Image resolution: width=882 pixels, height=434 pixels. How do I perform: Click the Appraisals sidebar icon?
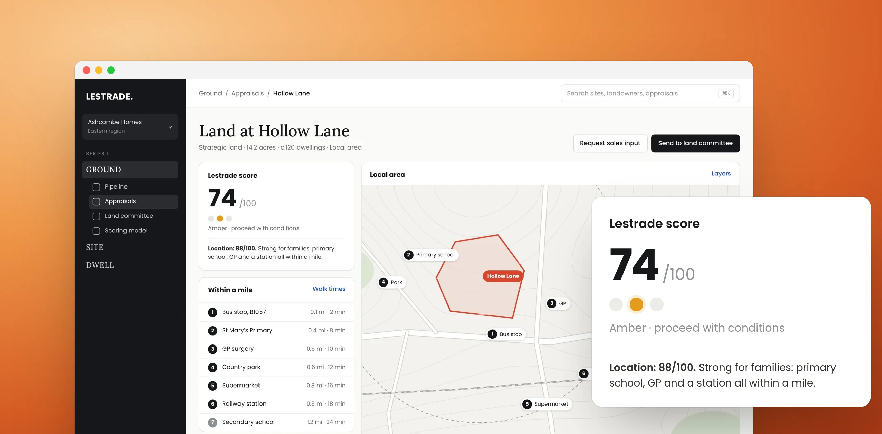click(96, 202)
